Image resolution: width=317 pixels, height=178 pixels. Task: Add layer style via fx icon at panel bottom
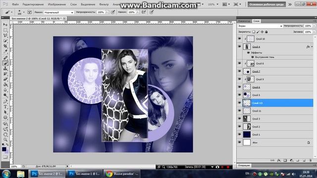[279, 160]
